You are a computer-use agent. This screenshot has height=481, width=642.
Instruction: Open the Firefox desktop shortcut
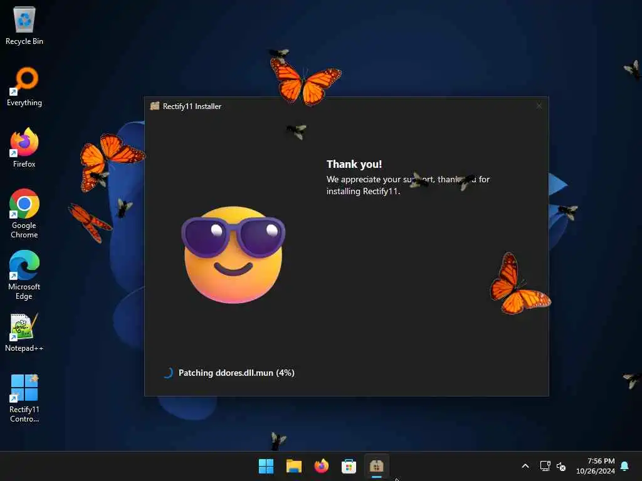(x=24, y=148)
